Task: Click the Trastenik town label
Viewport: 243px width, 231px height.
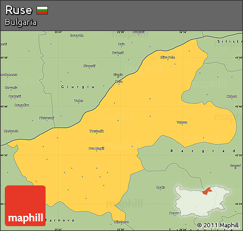Action: (97, 131)
